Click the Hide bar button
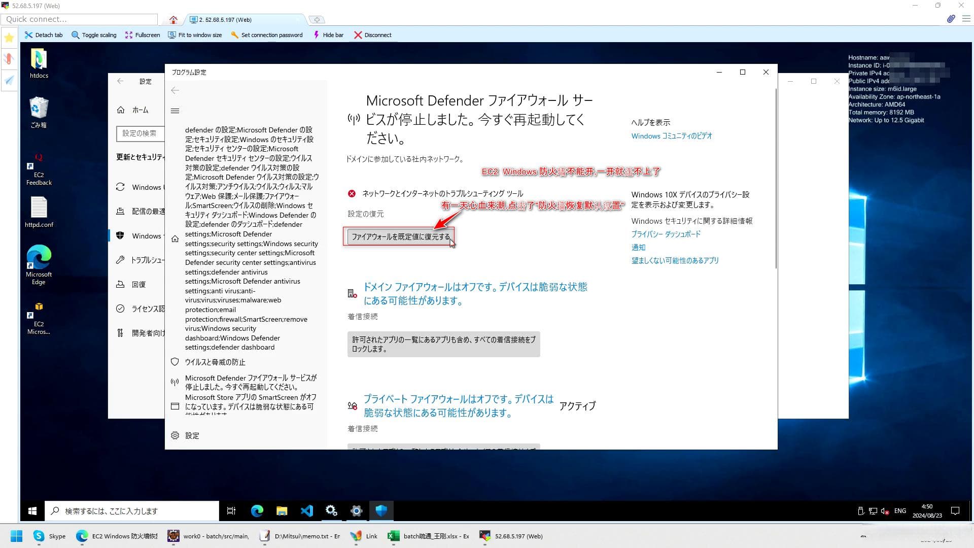The height and width of the screenshot is (548, 974). (x=328, y=35)
